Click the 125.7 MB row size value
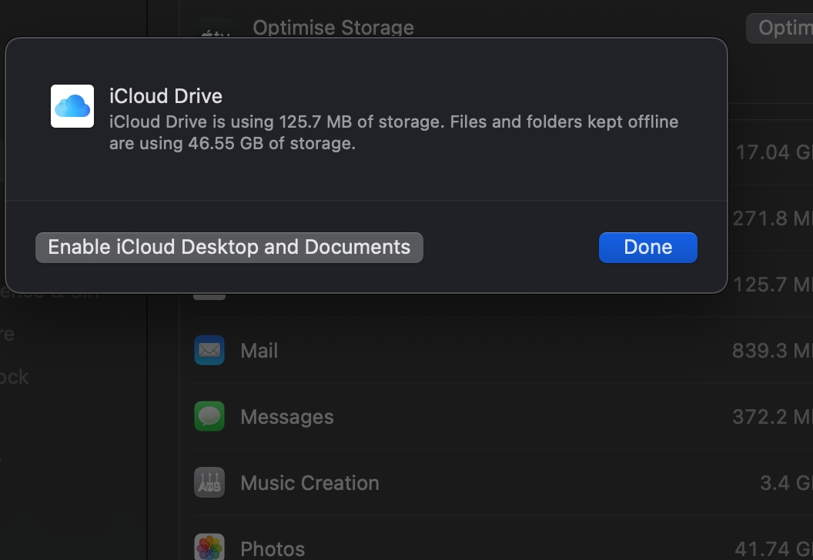Image resolution: width=813 pixels, height=560 pixels. point(773,285)
